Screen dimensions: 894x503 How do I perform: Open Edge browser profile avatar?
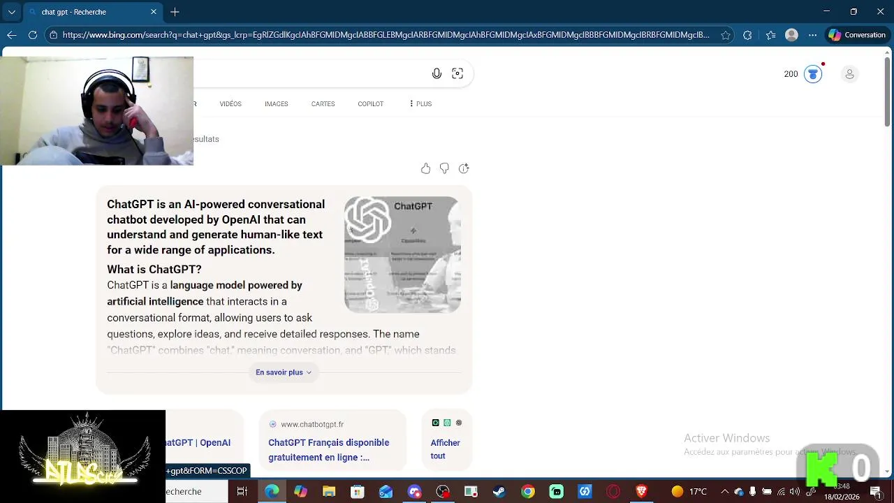[x=791, y=35]
